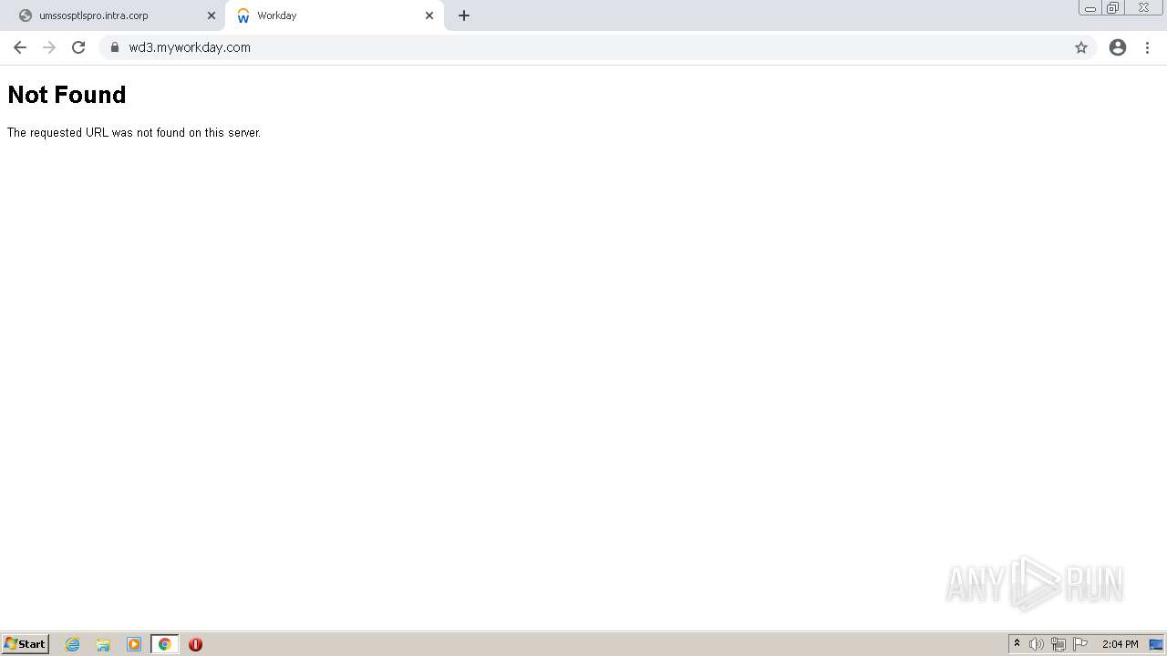This screenshot has width=1167, height=656.
Task: Open a new tab
Action: tap(464, 15)
